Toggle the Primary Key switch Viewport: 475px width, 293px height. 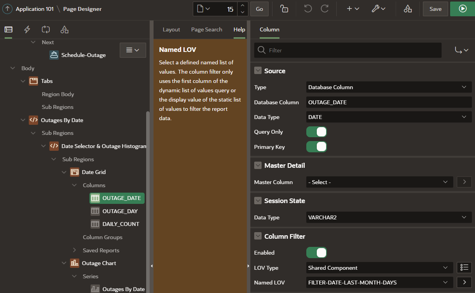click(316, 147)
